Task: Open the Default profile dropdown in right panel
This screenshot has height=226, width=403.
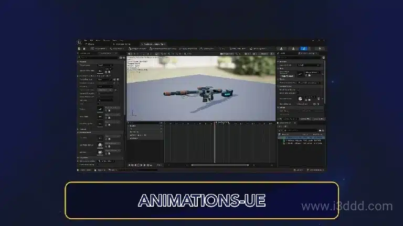Action: 309,65
